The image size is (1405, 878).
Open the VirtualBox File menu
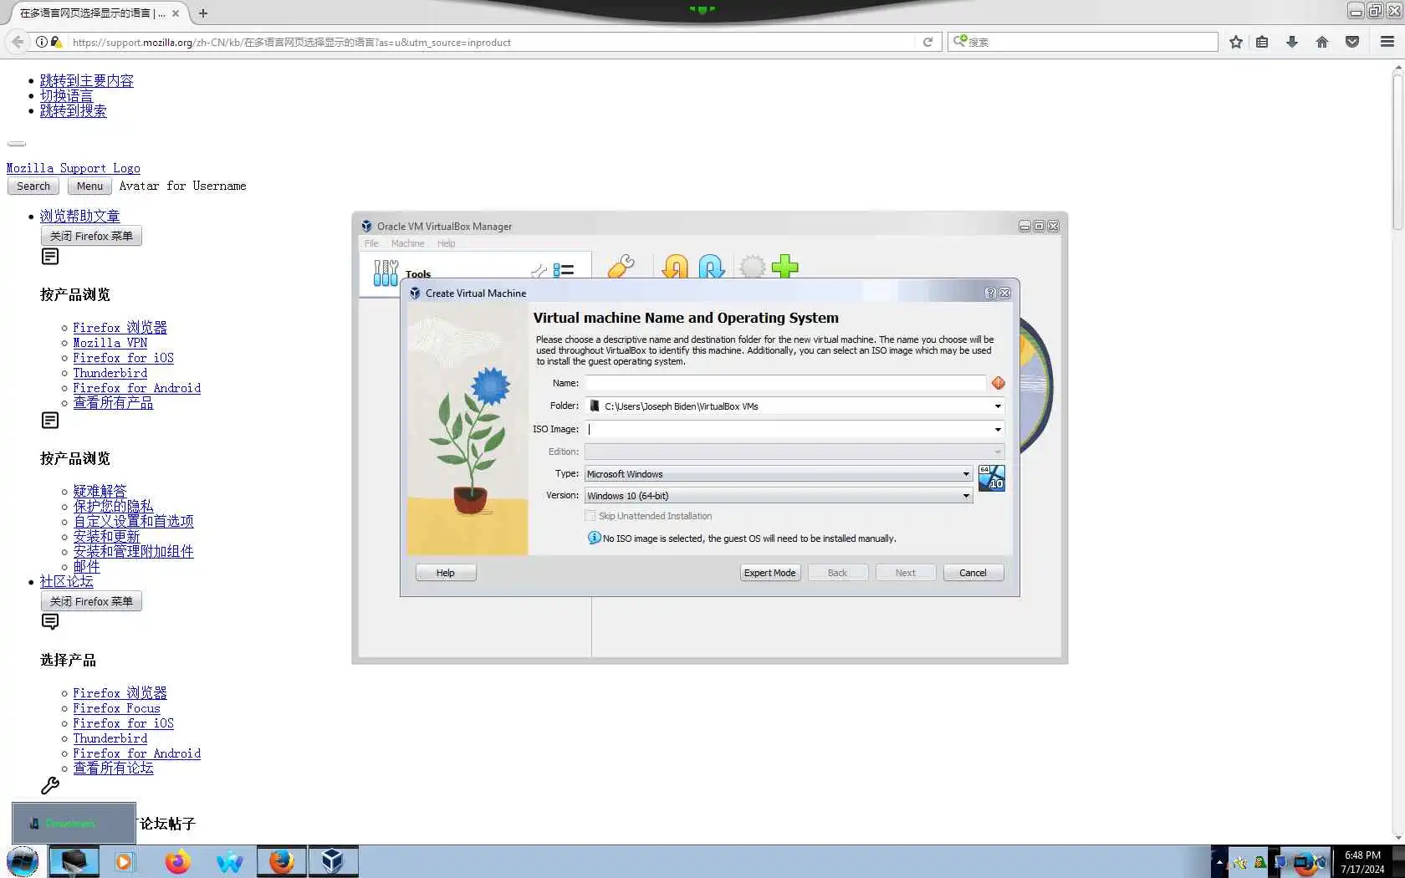click(371, 243)
